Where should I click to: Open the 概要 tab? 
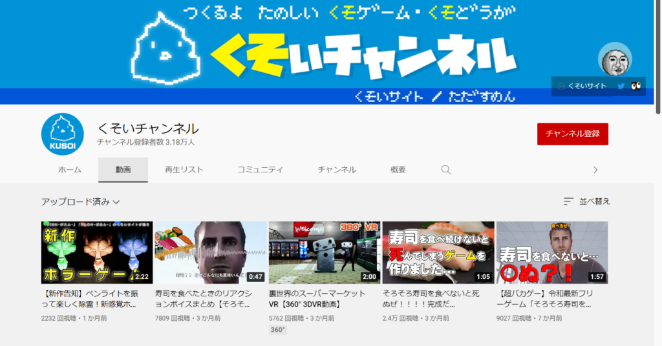[x=398, y=170]
